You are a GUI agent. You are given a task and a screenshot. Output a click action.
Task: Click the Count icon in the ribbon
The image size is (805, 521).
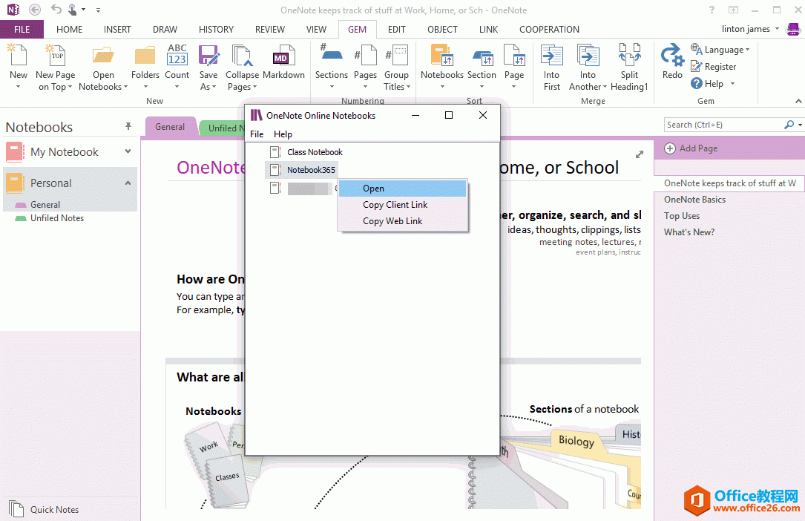pyautogui.click(x=177, y=59)
